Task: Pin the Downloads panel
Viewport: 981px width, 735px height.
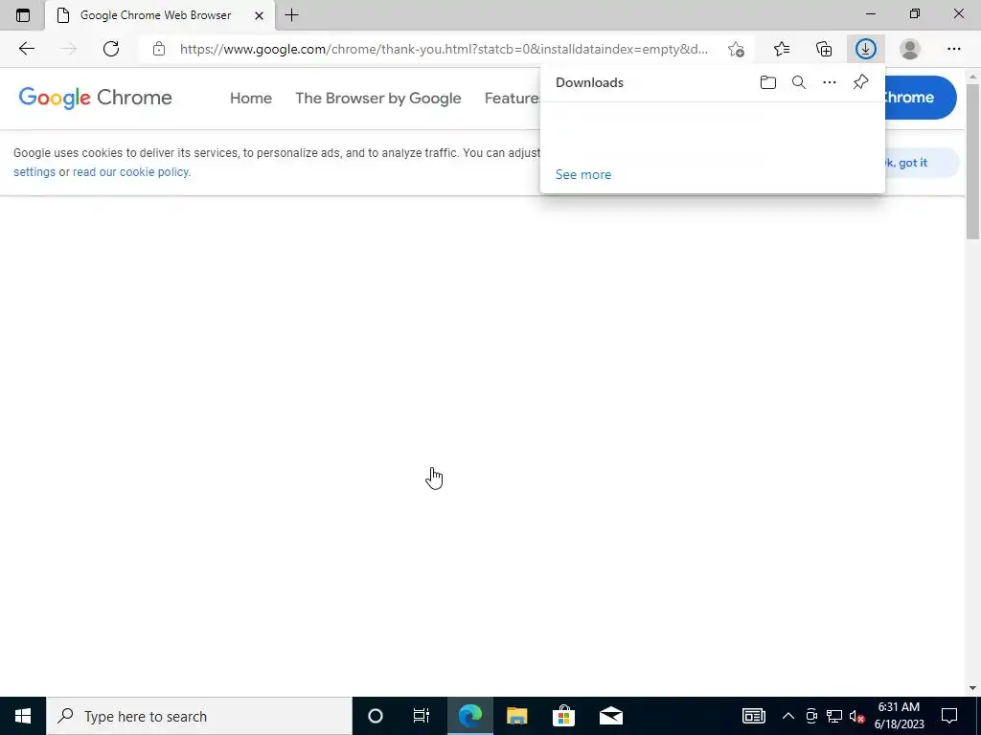Action: pos(861,82)
